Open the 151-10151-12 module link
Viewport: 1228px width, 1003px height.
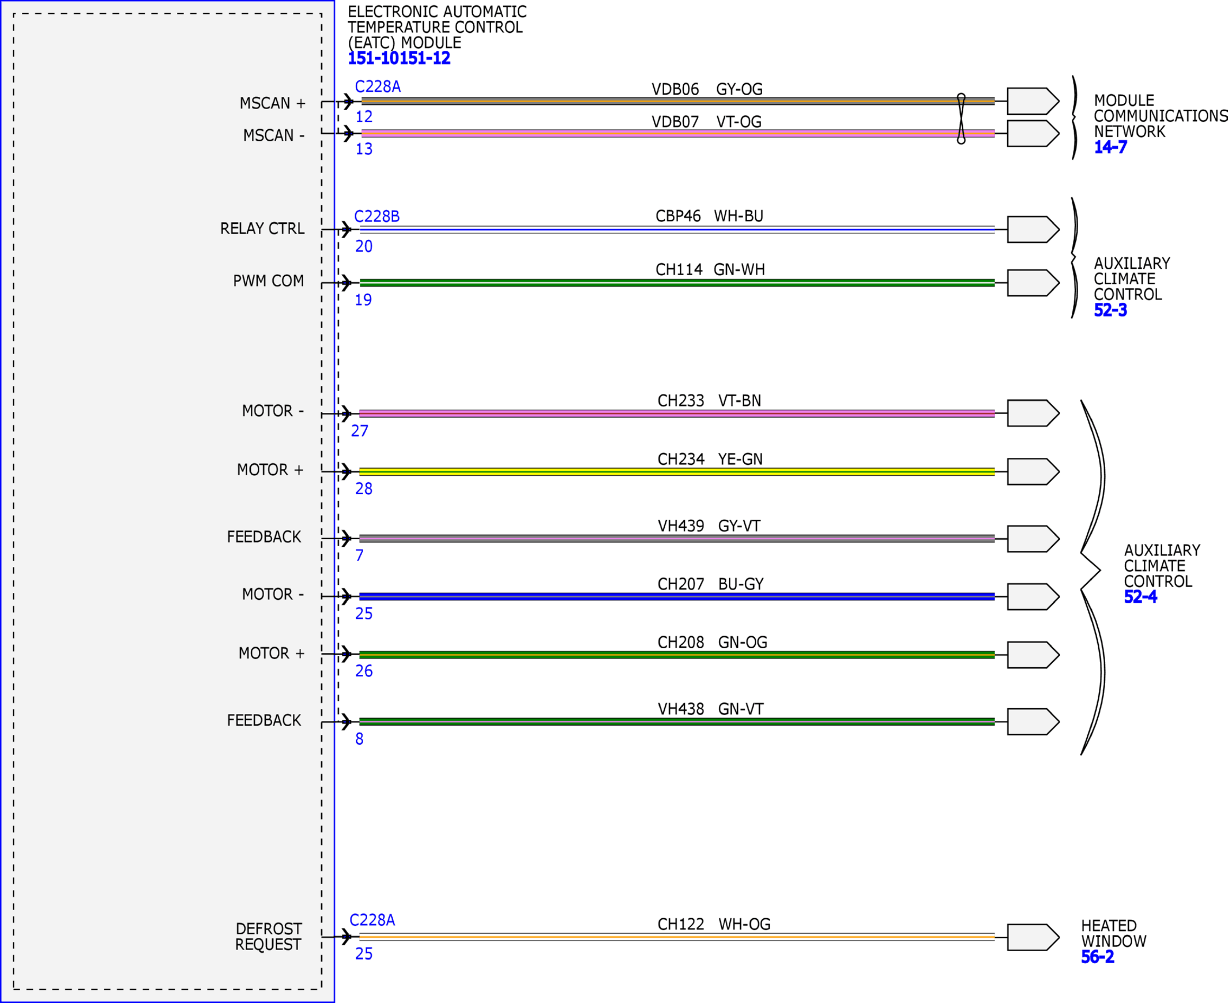pyautogui.click(x=399, y=58)
